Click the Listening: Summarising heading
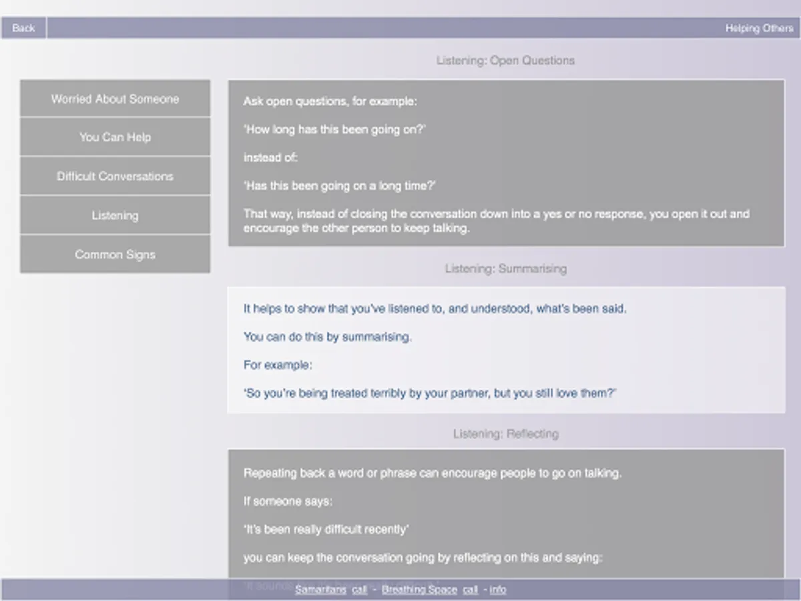The width and height of the screenshot is (801, 601). pyautogui.click(x=505, y=268)
